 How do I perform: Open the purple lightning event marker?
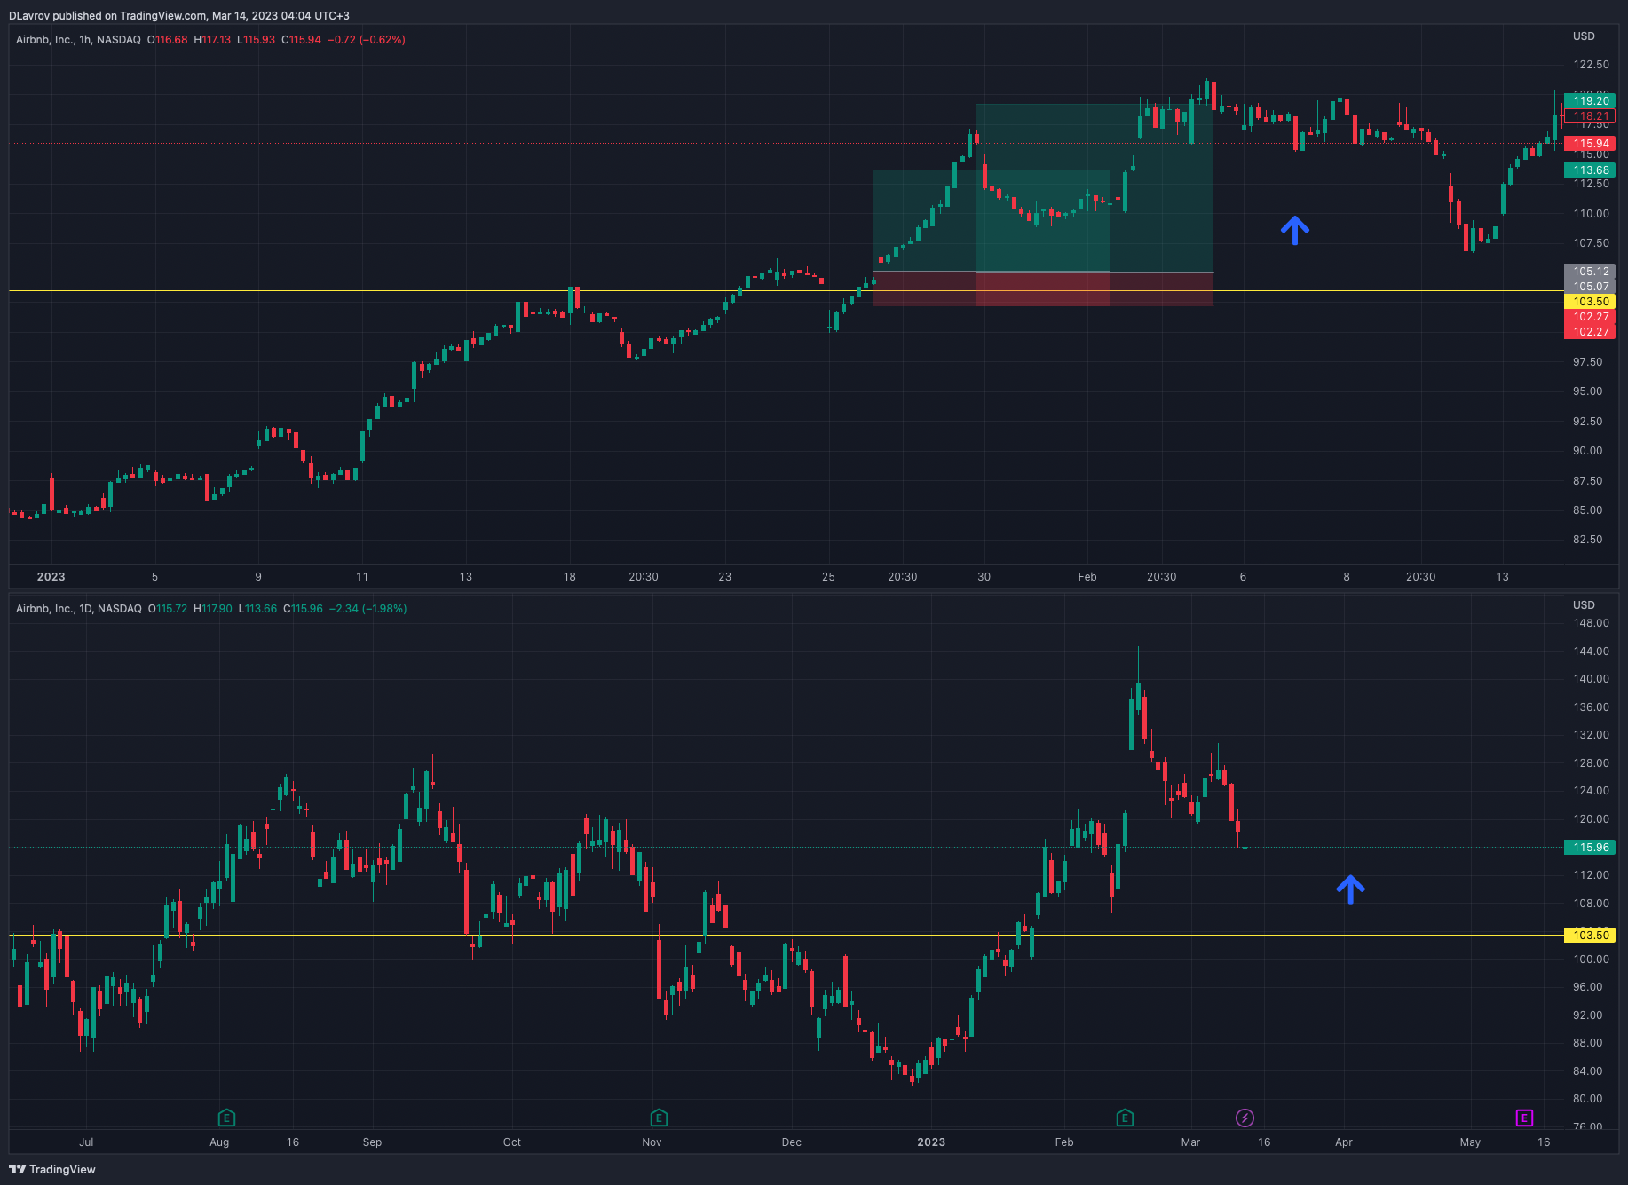(1245, 1118)
